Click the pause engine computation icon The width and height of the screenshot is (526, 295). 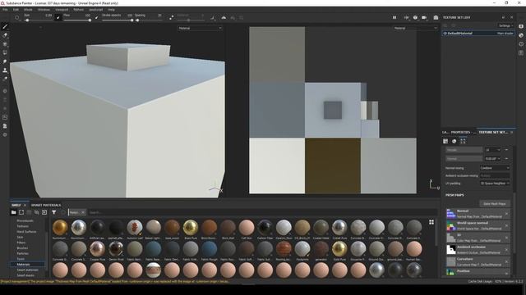394,17
